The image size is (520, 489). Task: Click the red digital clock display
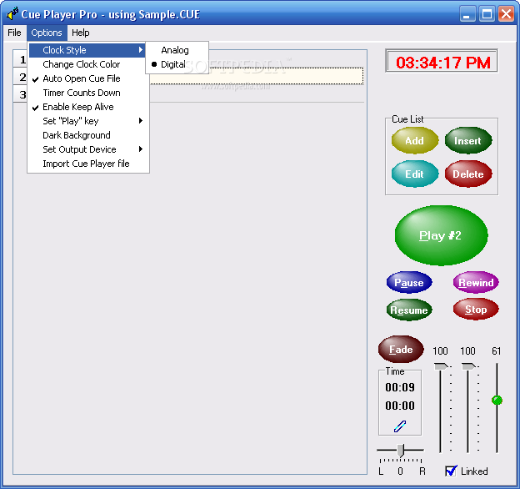click(x=442, y=62)
